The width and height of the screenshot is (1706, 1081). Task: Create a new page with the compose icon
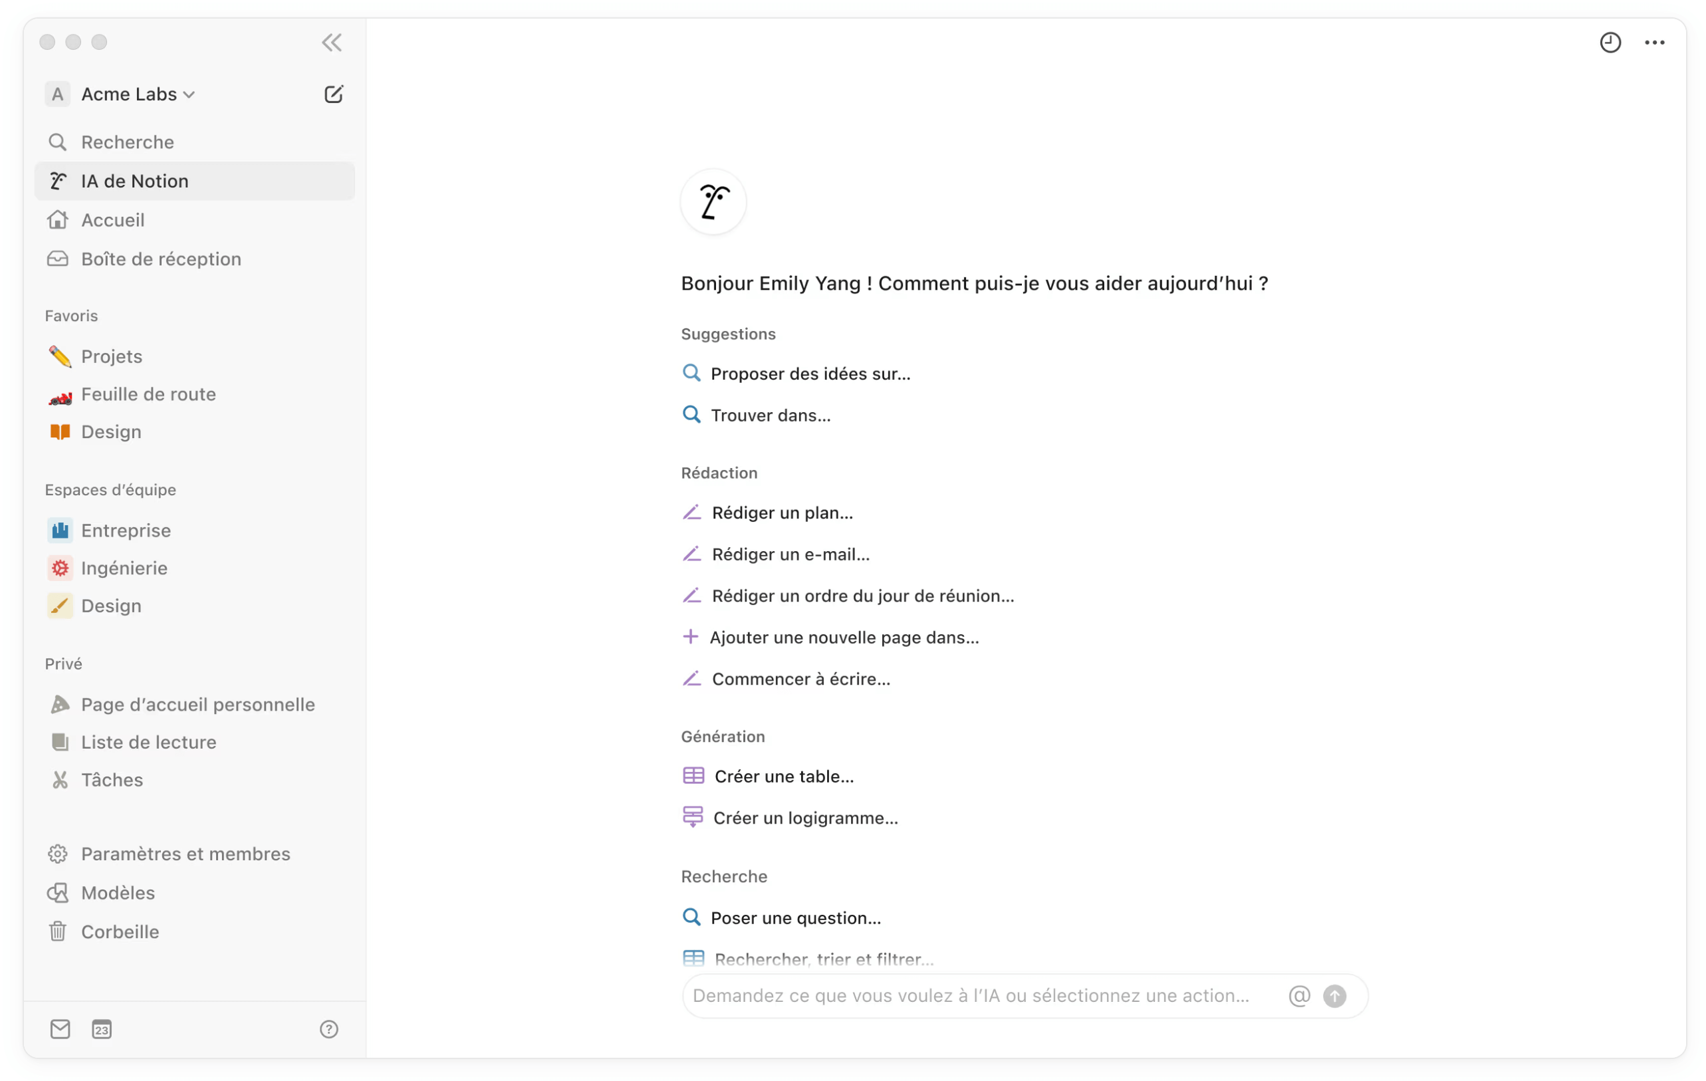[x=334, y=94]
